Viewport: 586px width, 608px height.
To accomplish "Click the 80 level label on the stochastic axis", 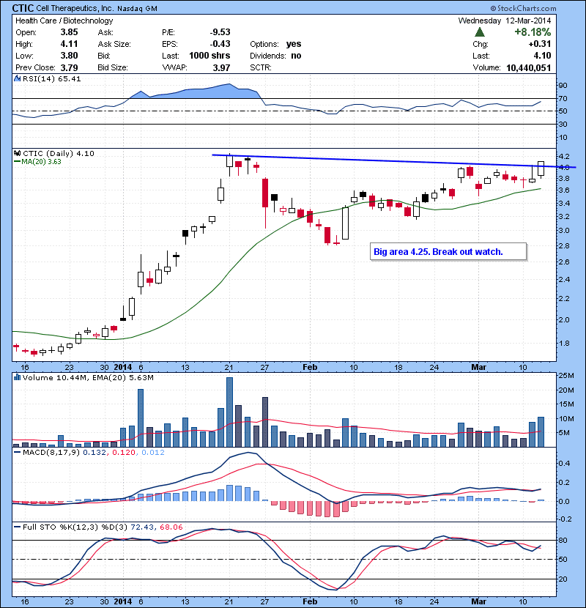I will click(x=563, y=540).
